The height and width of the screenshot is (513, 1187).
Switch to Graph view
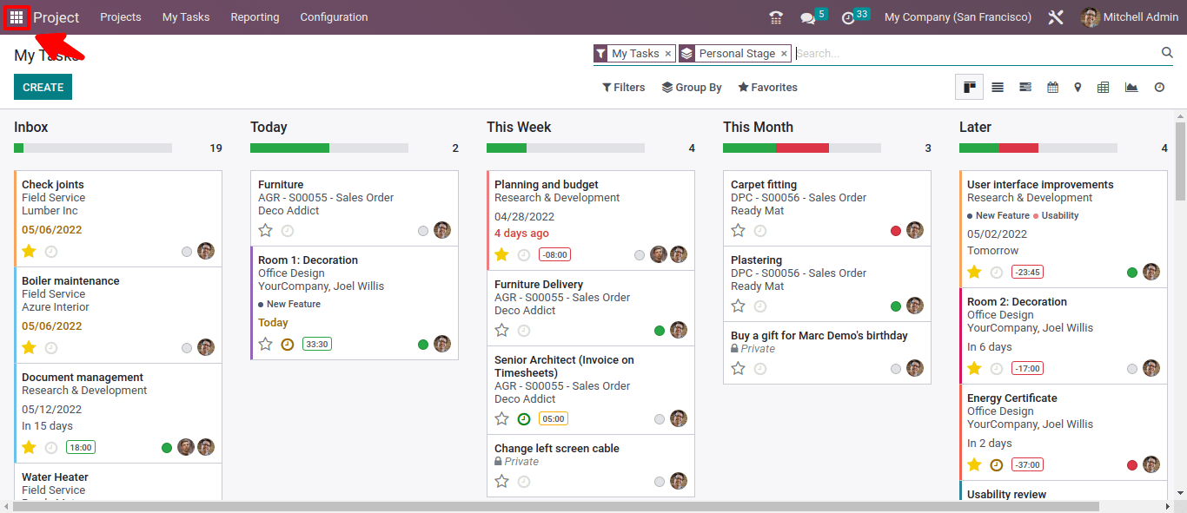[1131, 87]
